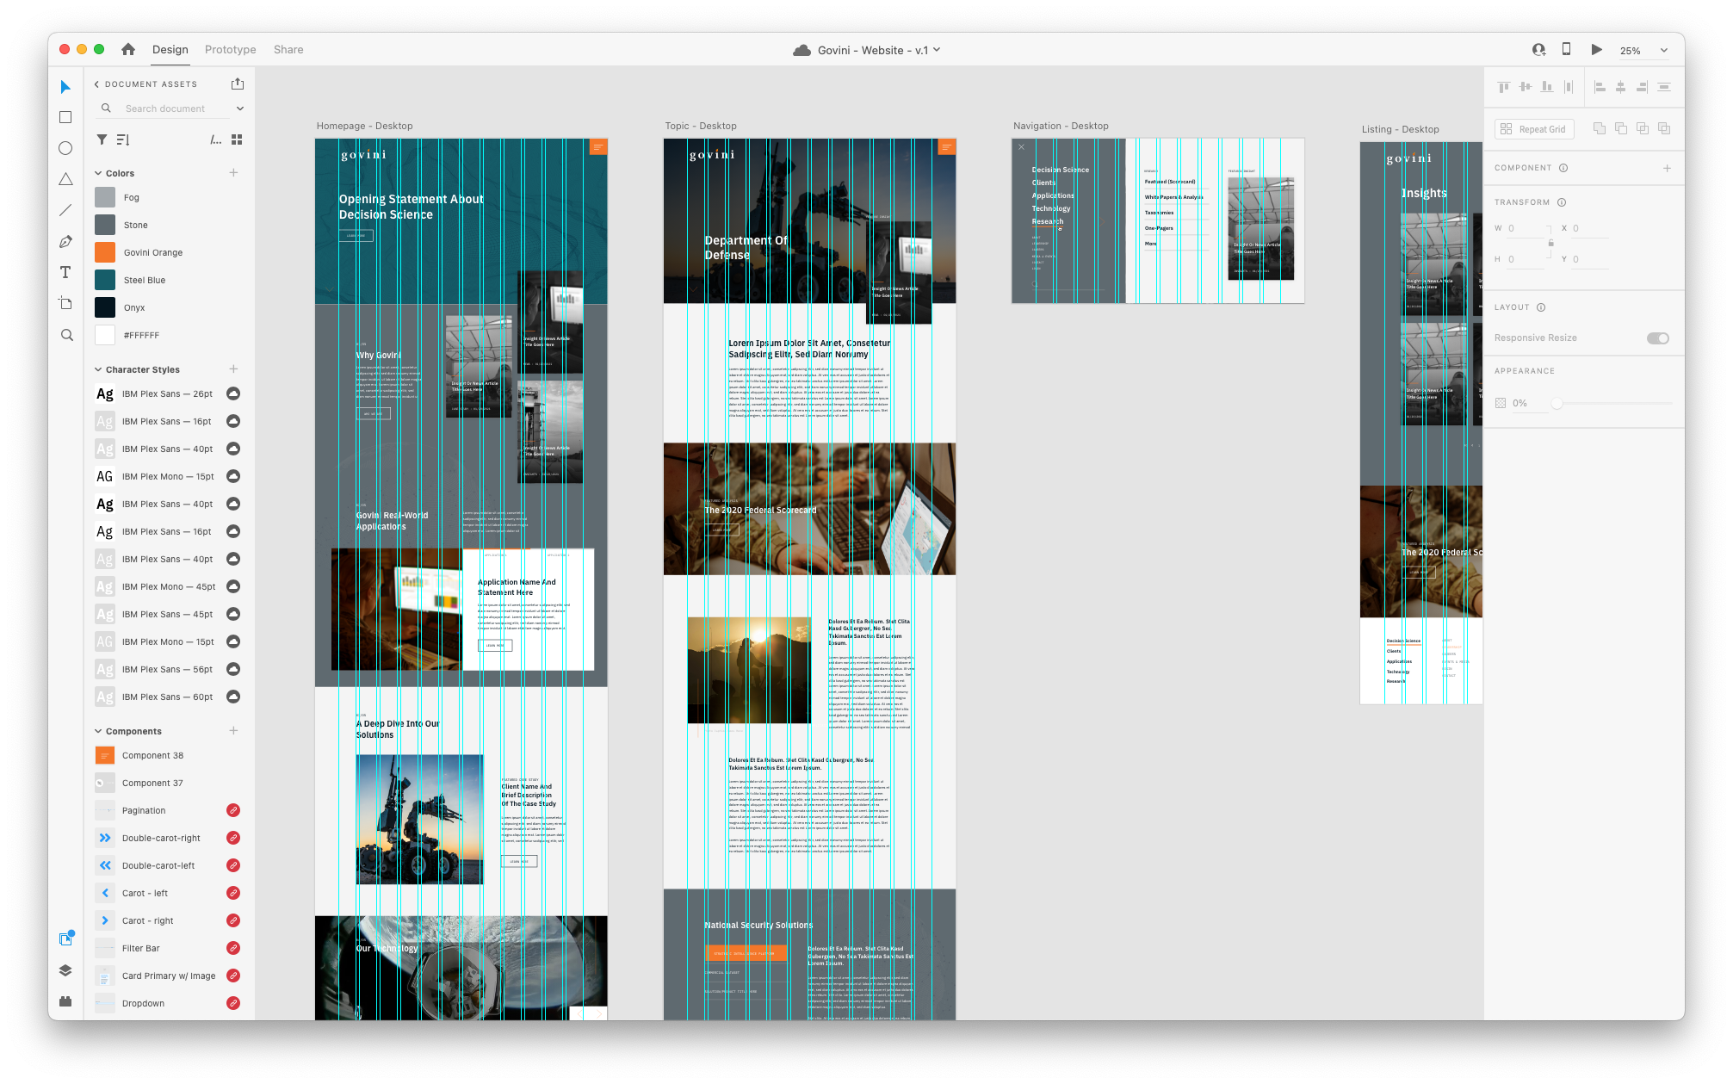Toggle the Responsive Resize switch
The image size is (1733, 1084).
click(1657, 338)
